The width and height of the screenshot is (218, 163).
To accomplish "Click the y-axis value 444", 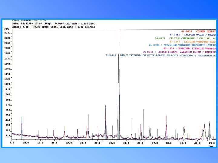I will [x=8, y=120].
